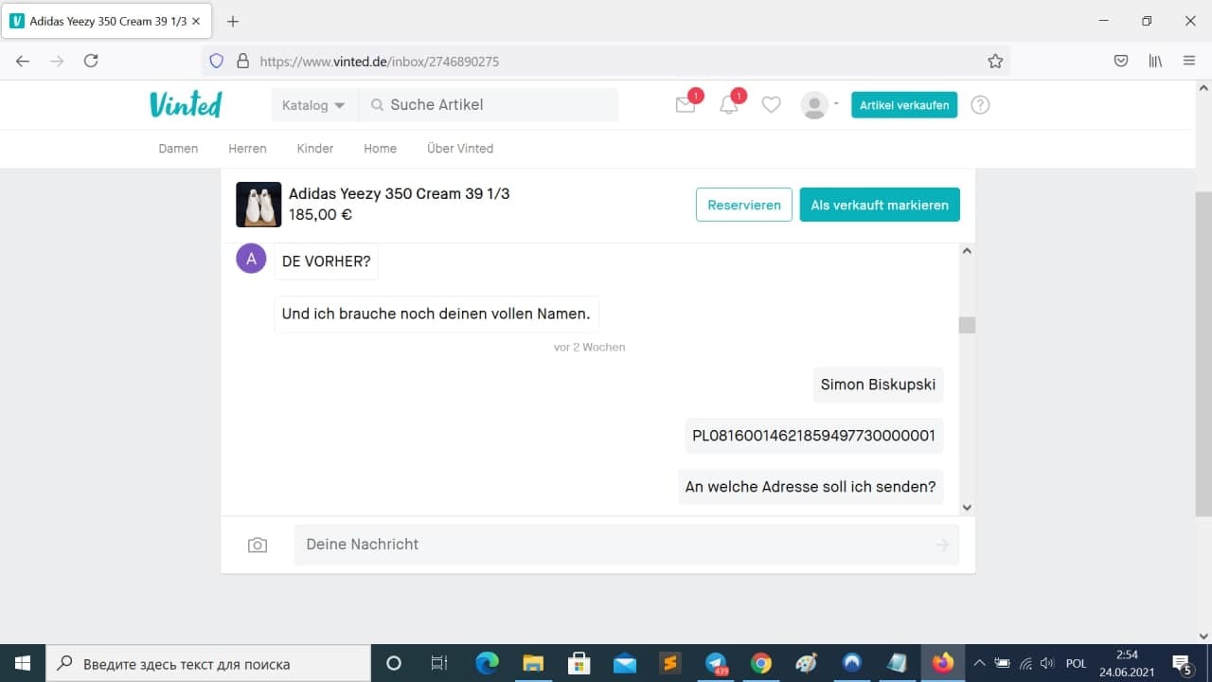Open the Home category
1212x682 pixels.
pyautogui.click(x=381, y=149)
